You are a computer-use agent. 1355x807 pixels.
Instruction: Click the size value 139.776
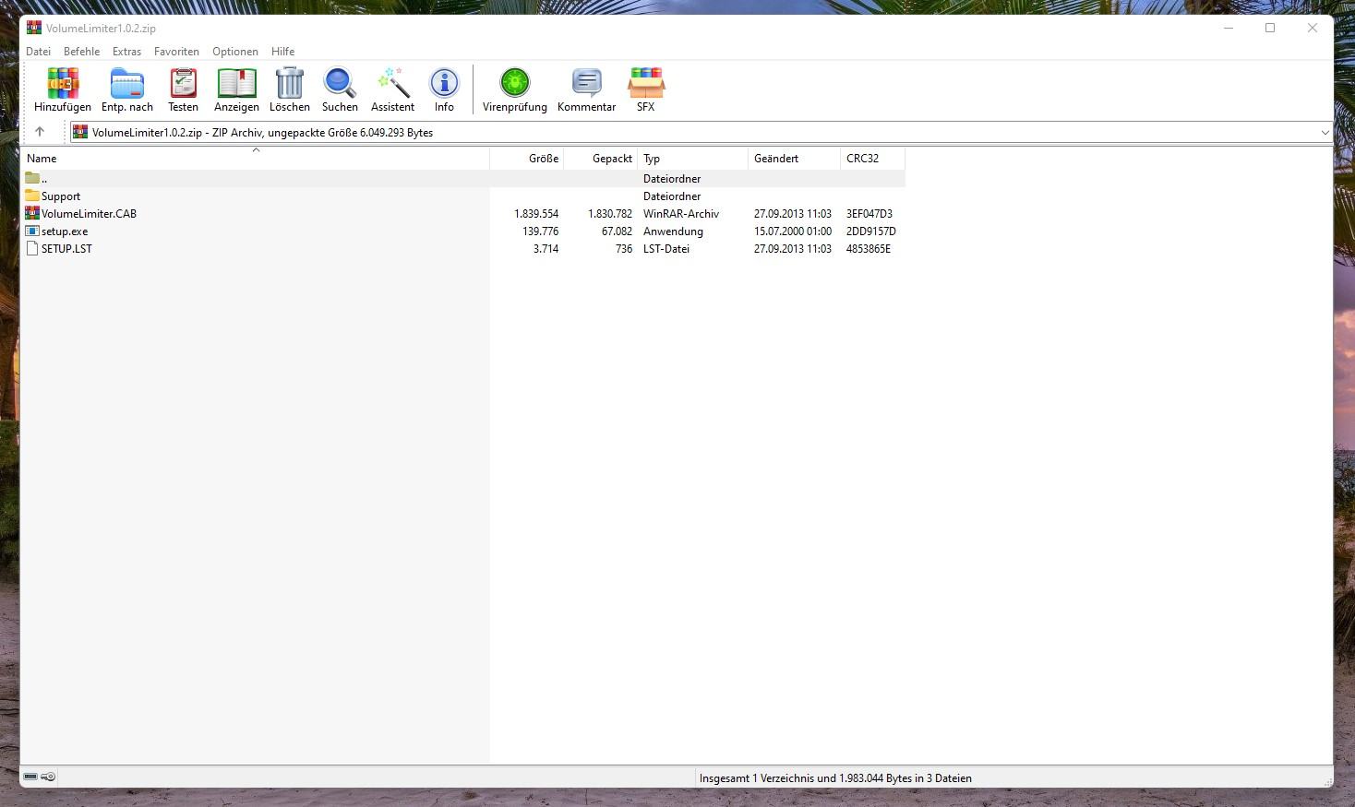540,231
